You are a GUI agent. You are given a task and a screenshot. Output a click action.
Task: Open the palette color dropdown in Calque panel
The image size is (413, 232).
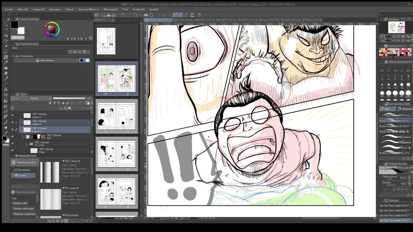click(15, 98)
